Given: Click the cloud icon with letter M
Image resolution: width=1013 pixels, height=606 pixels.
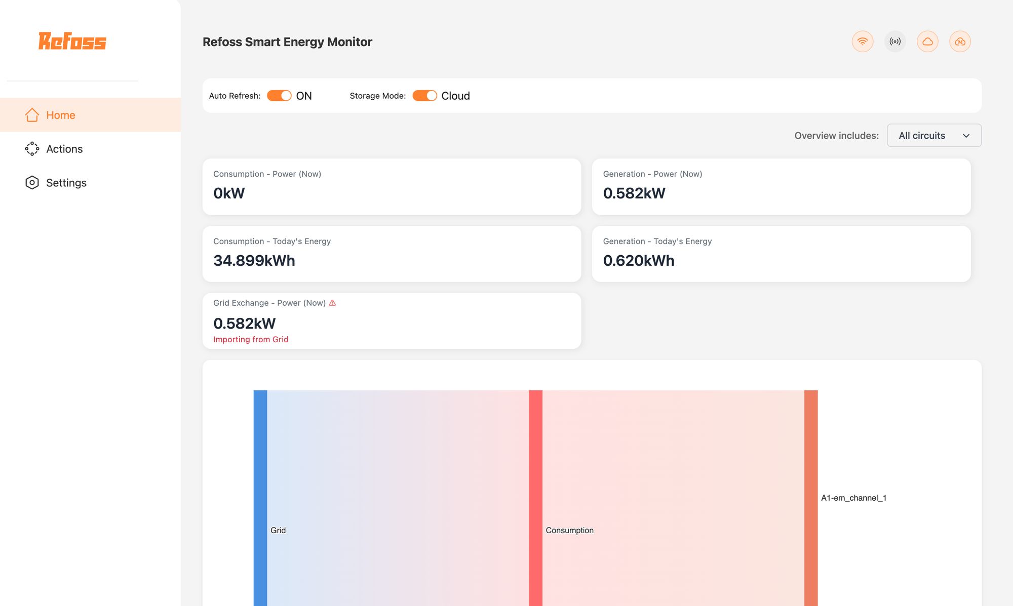Looking at the screenshot, I should (x=960, y=42).
